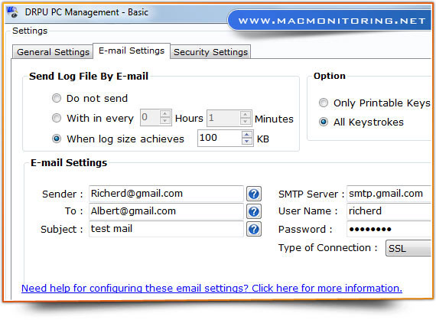Open the Type of Connection SSL dropdown
Image resolution: width=436 pixels, height=320 pixels.
pyautogui.click(x=408, y=248)
